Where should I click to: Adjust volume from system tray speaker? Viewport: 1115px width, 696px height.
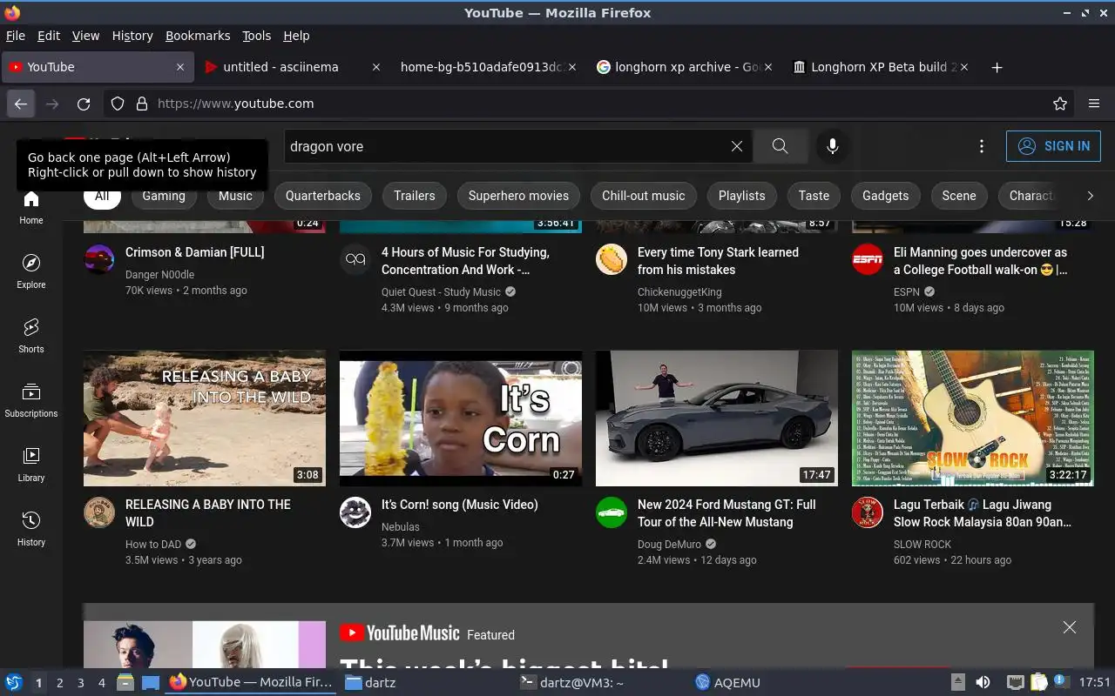983,683
